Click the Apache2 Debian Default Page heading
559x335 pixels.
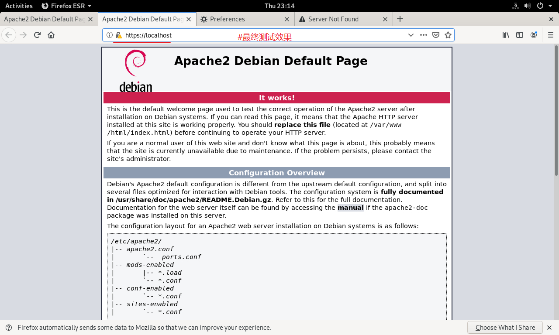click(x=271, y=61)
